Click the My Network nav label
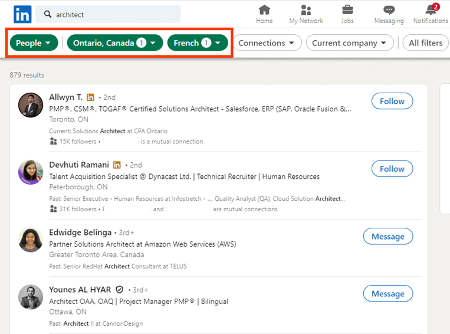Viewport: 450px width, 334px height. click(x=306, y=21)
